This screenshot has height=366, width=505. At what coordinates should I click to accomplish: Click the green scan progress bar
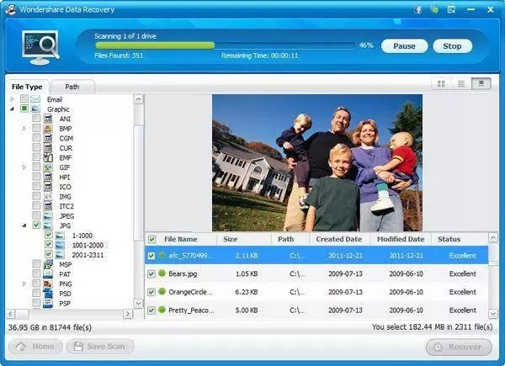click(x=155, y=45)
